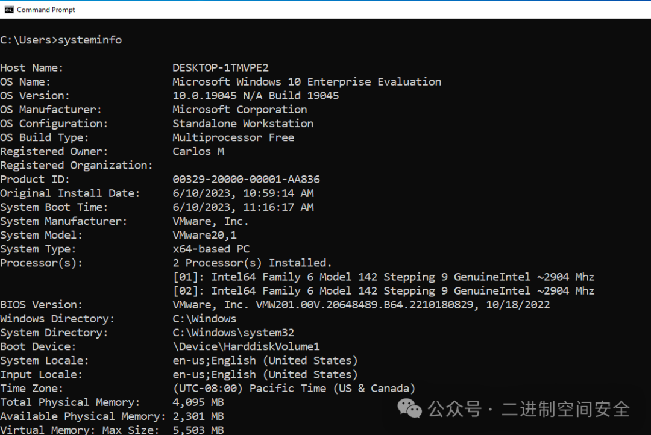Click the install date "6/10/2023, 10:59:14 AM"
Screen dimensions: 651x435
[x=244, y=193]
